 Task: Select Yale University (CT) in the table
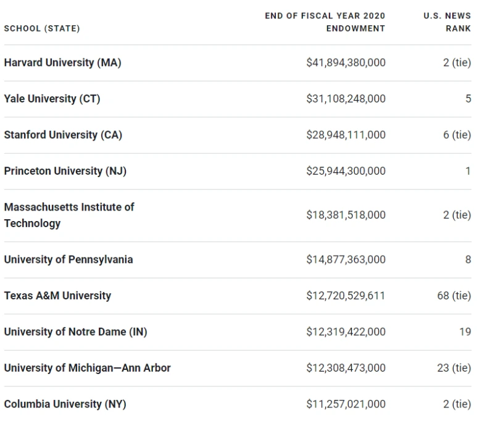[x=52, y=99]
